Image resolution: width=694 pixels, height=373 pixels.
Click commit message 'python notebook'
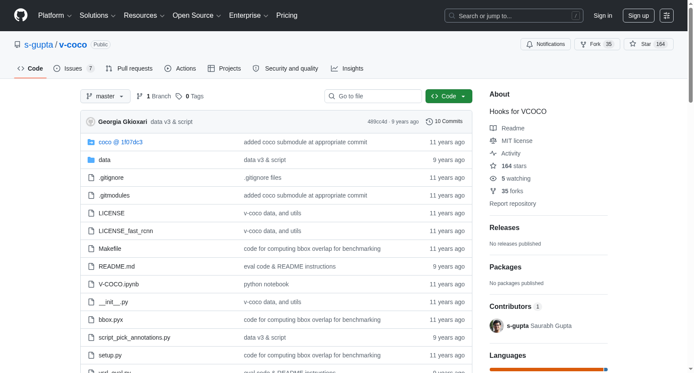266,284
